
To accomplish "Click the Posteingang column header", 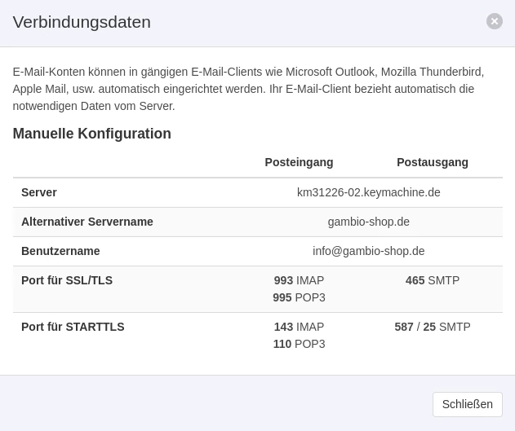I will click(x=299, y=163).
